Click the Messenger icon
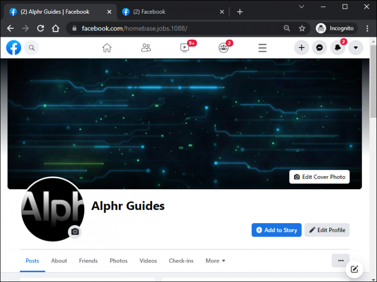The width and height of the screenshot is (377, 282). pyautogui.click(x=319, y=48)
